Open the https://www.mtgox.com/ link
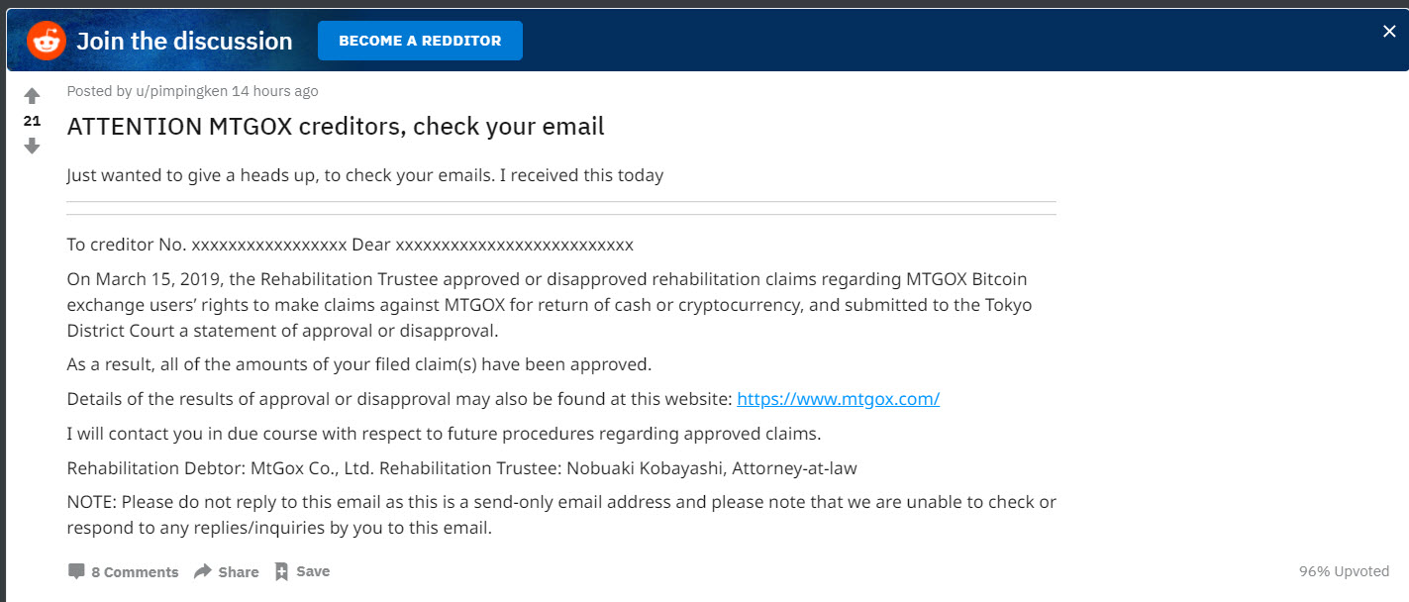This screenshot has width=1409, height=602. (838, 398)
